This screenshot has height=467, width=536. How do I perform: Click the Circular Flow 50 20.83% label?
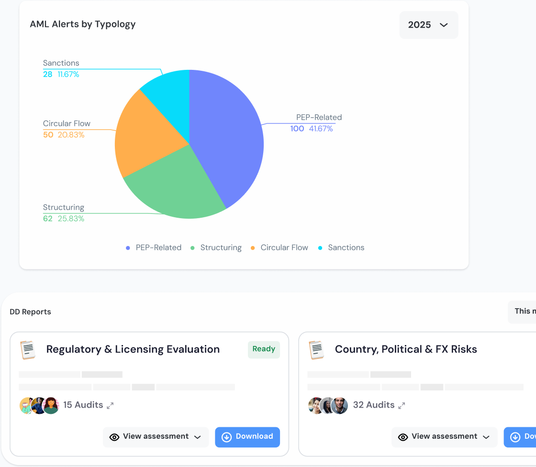click(67, 129)
